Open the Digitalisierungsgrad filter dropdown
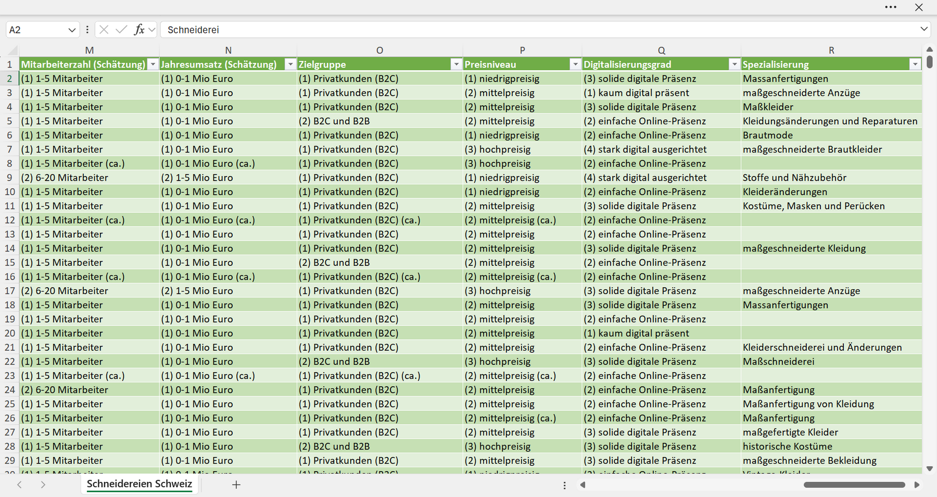937x497 pixels. pos(734,64)
